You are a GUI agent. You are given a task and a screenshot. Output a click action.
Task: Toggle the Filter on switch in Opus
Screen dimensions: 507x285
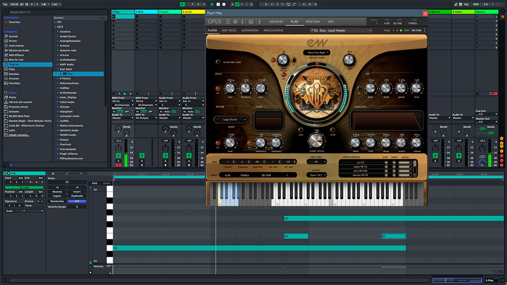pyautogui.click(x=249, y=143)
